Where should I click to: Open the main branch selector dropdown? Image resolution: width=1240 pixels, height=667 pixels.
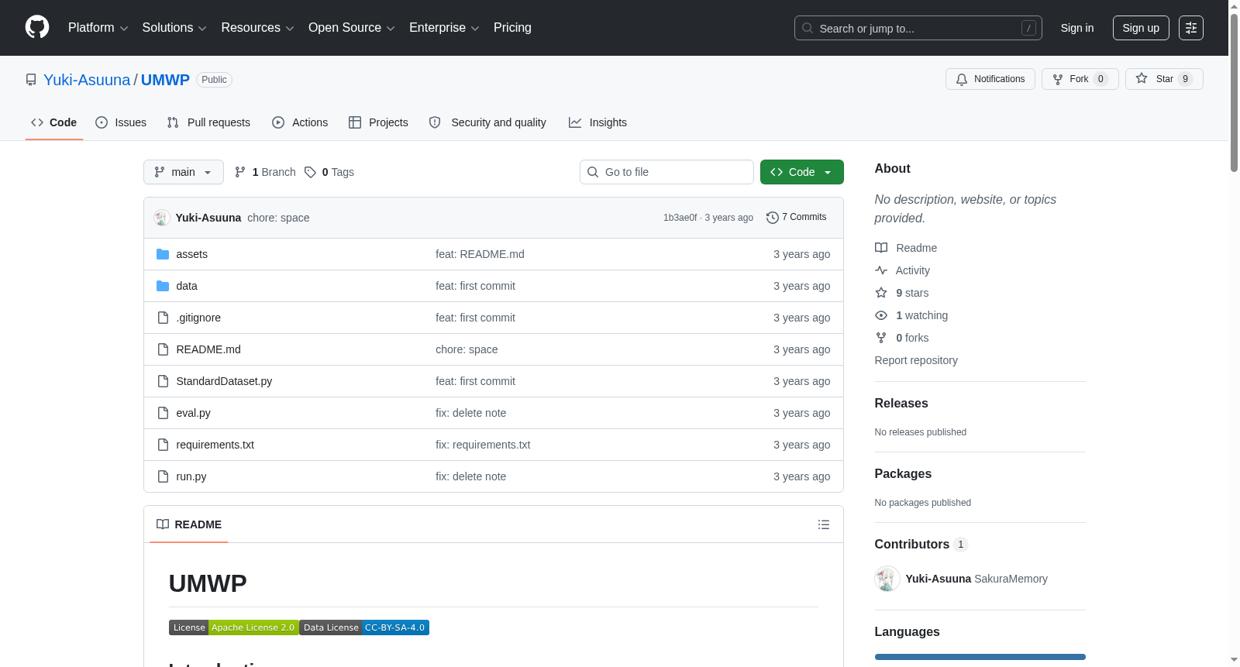(x=184, y=172)
